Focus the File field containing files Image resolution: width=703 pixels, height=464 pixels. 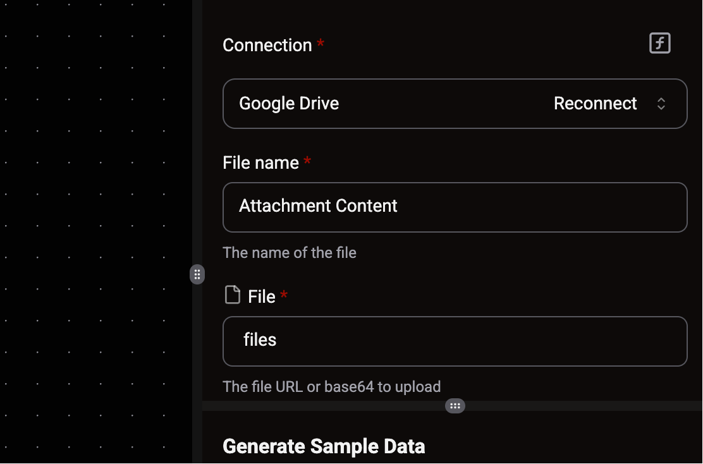[455, 341]
